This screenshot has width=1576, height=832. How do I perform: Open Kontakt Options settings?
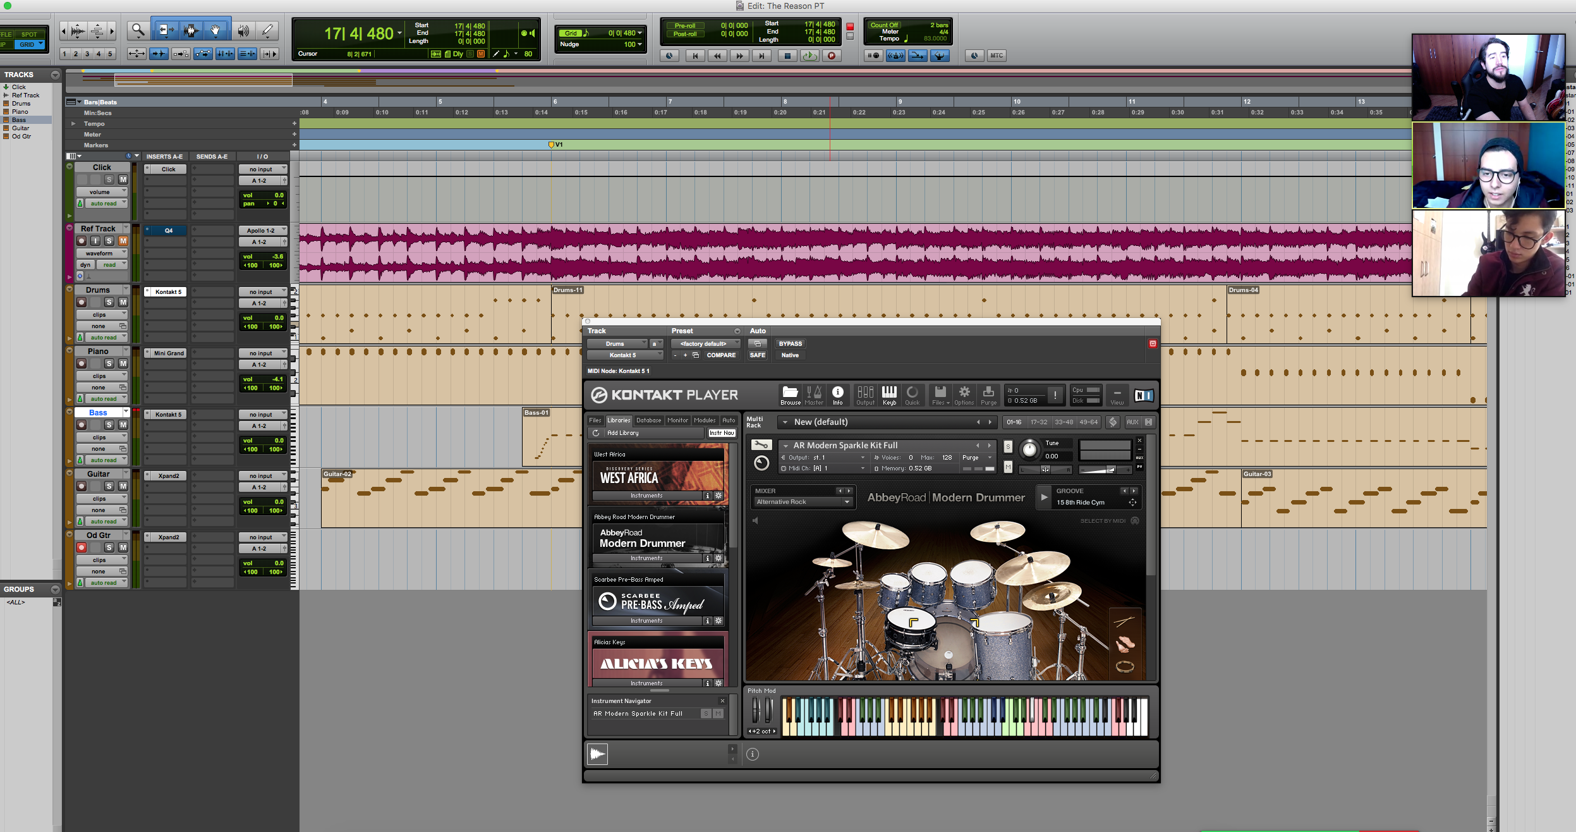tap(964, 395)
